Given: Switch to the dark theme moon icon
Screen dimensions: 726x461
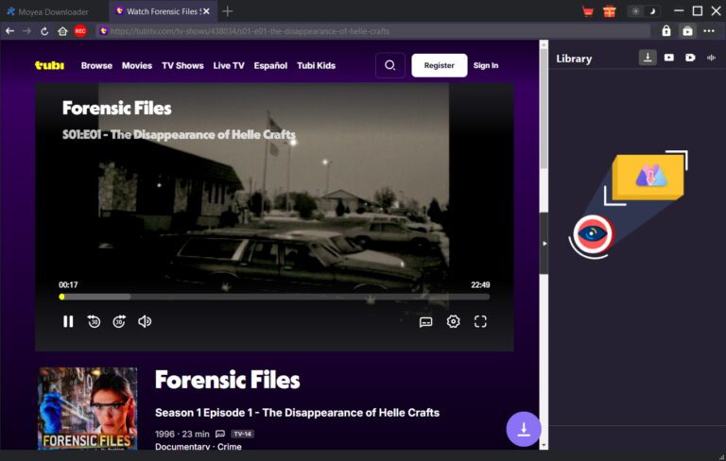Looking at the screenshot, I should (x=652, y=11).
